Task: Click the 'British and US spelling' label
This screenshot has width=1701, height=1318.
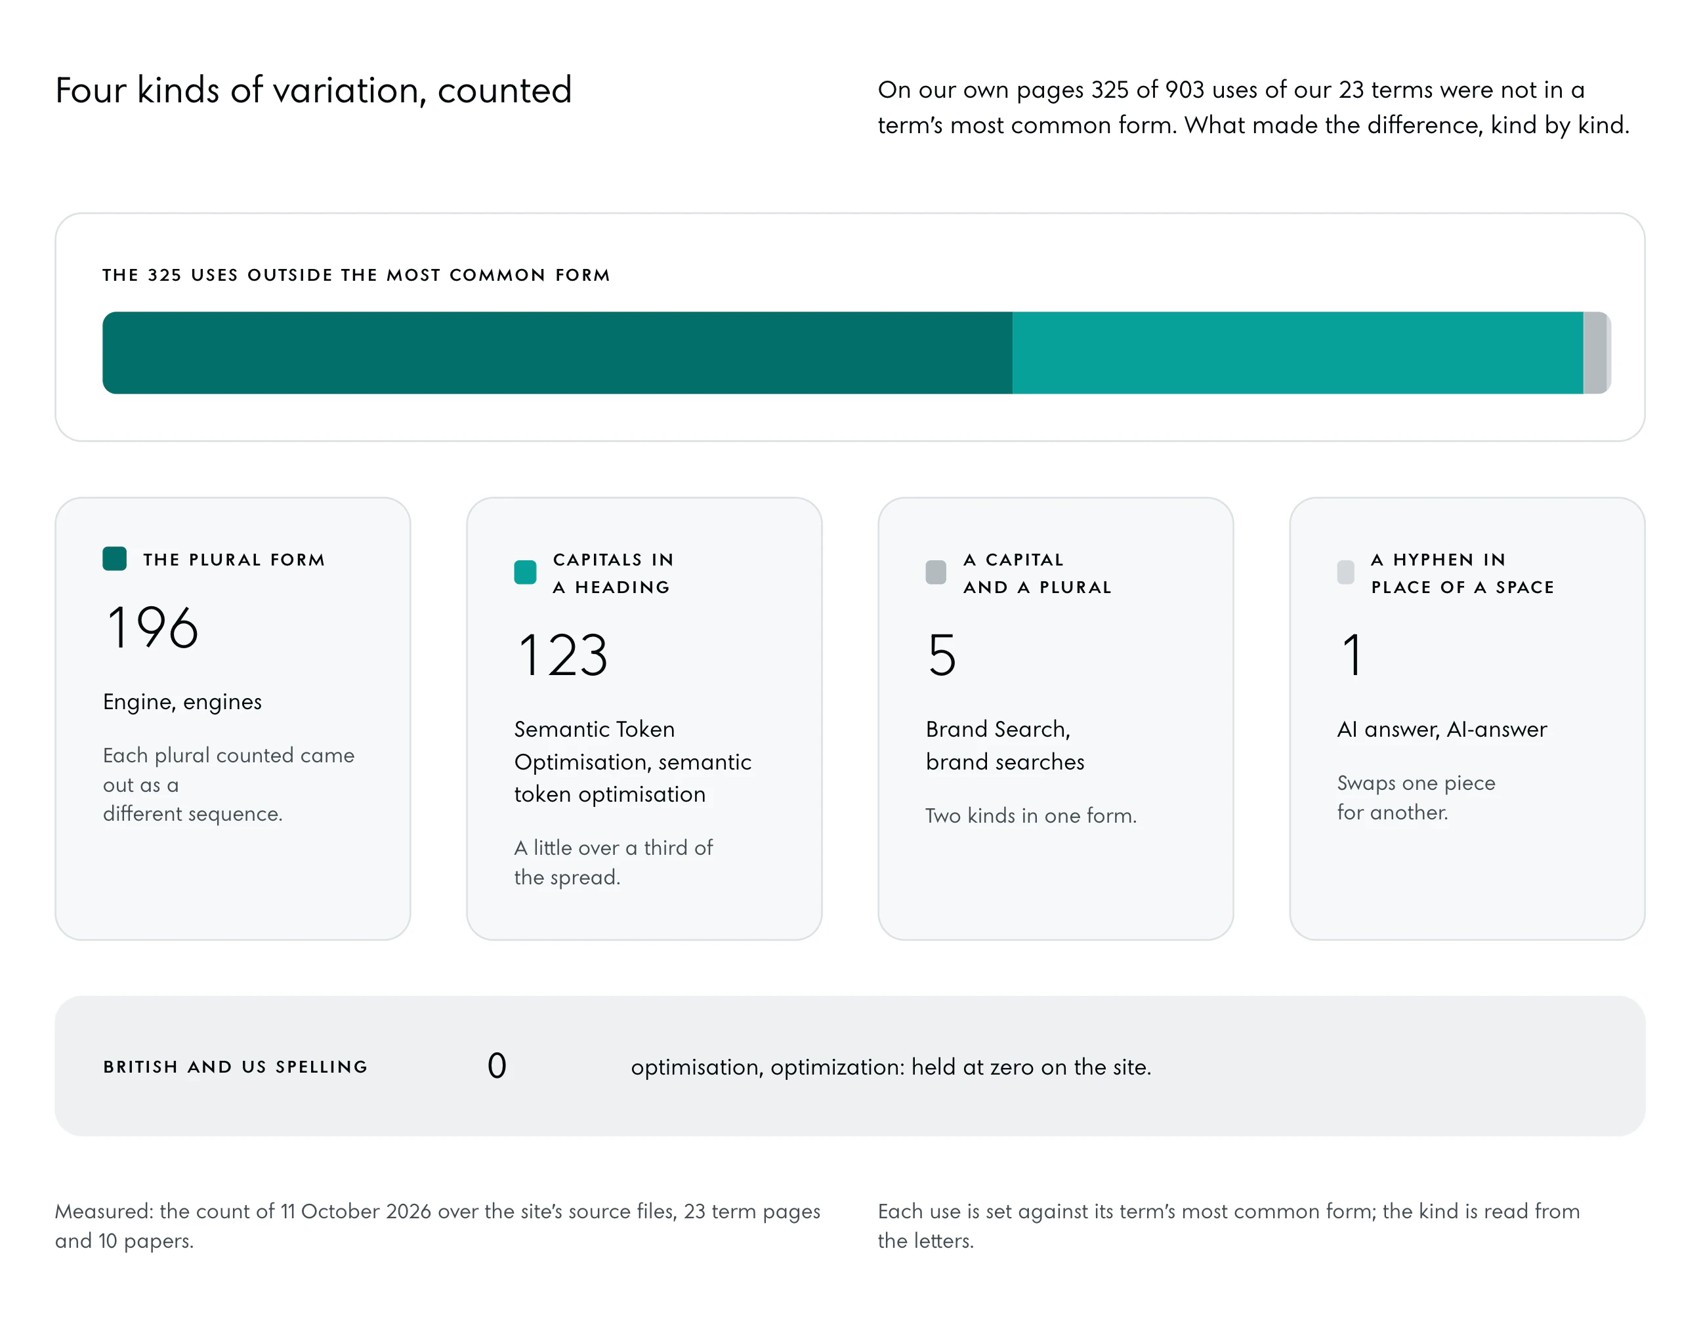Action: (x=235, y=1067)
